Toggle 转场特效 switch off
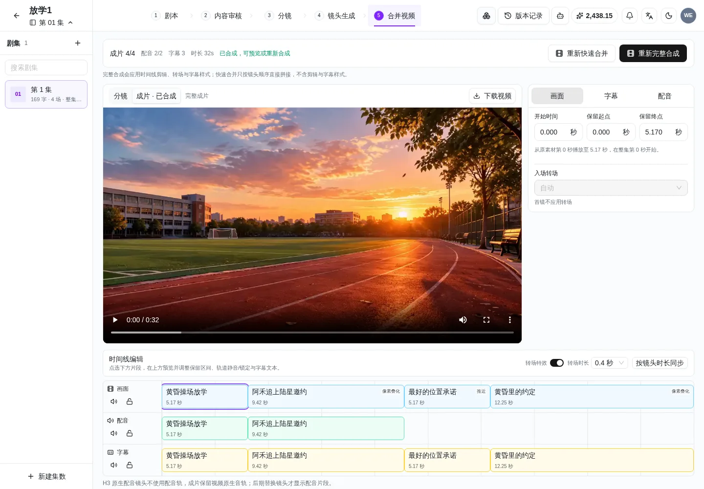Screen dimensions: 704x489 pos(557,363)
